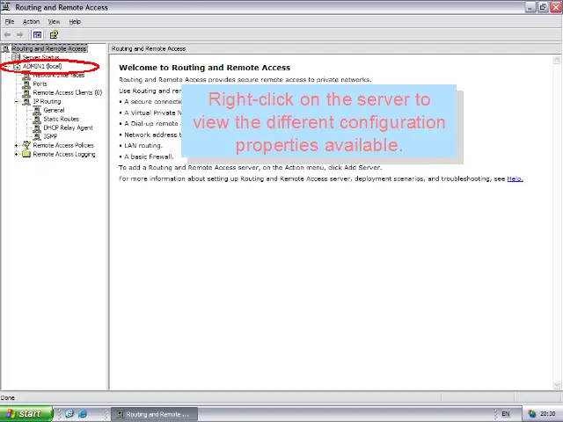Open the File menu
This screenshot has width=563, height=422.
tap(10, 21)
